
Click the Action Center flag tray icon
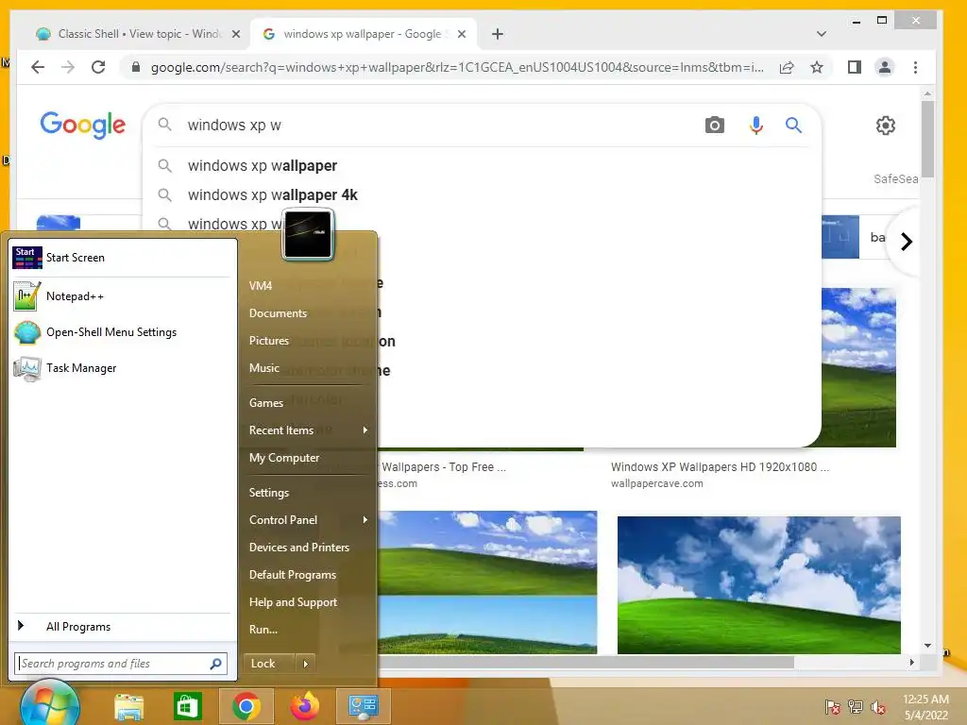coord(832,706)
